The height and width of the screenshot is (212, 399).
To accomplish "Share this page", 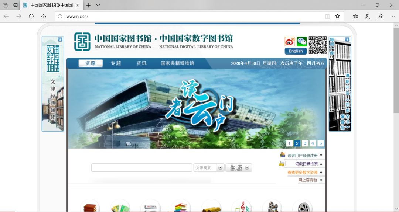I will [x=380, y=16].
